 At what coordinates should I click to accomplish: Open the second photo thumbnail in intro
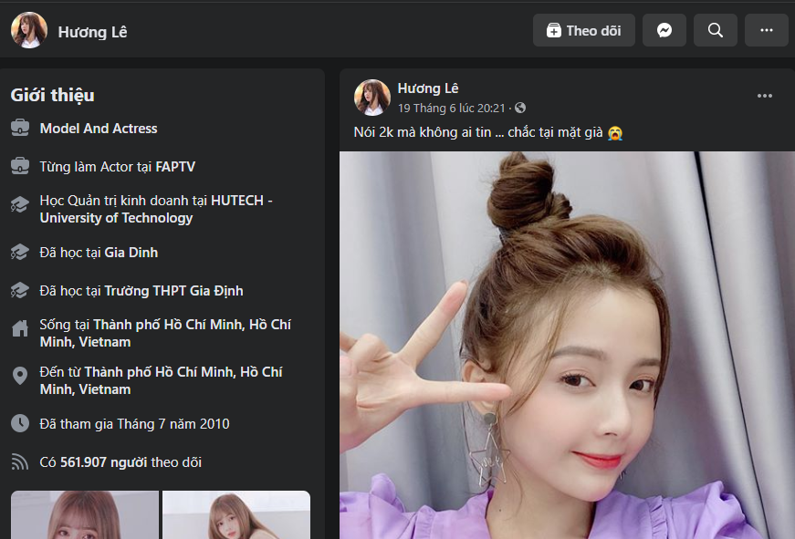(x=235, y=515)
